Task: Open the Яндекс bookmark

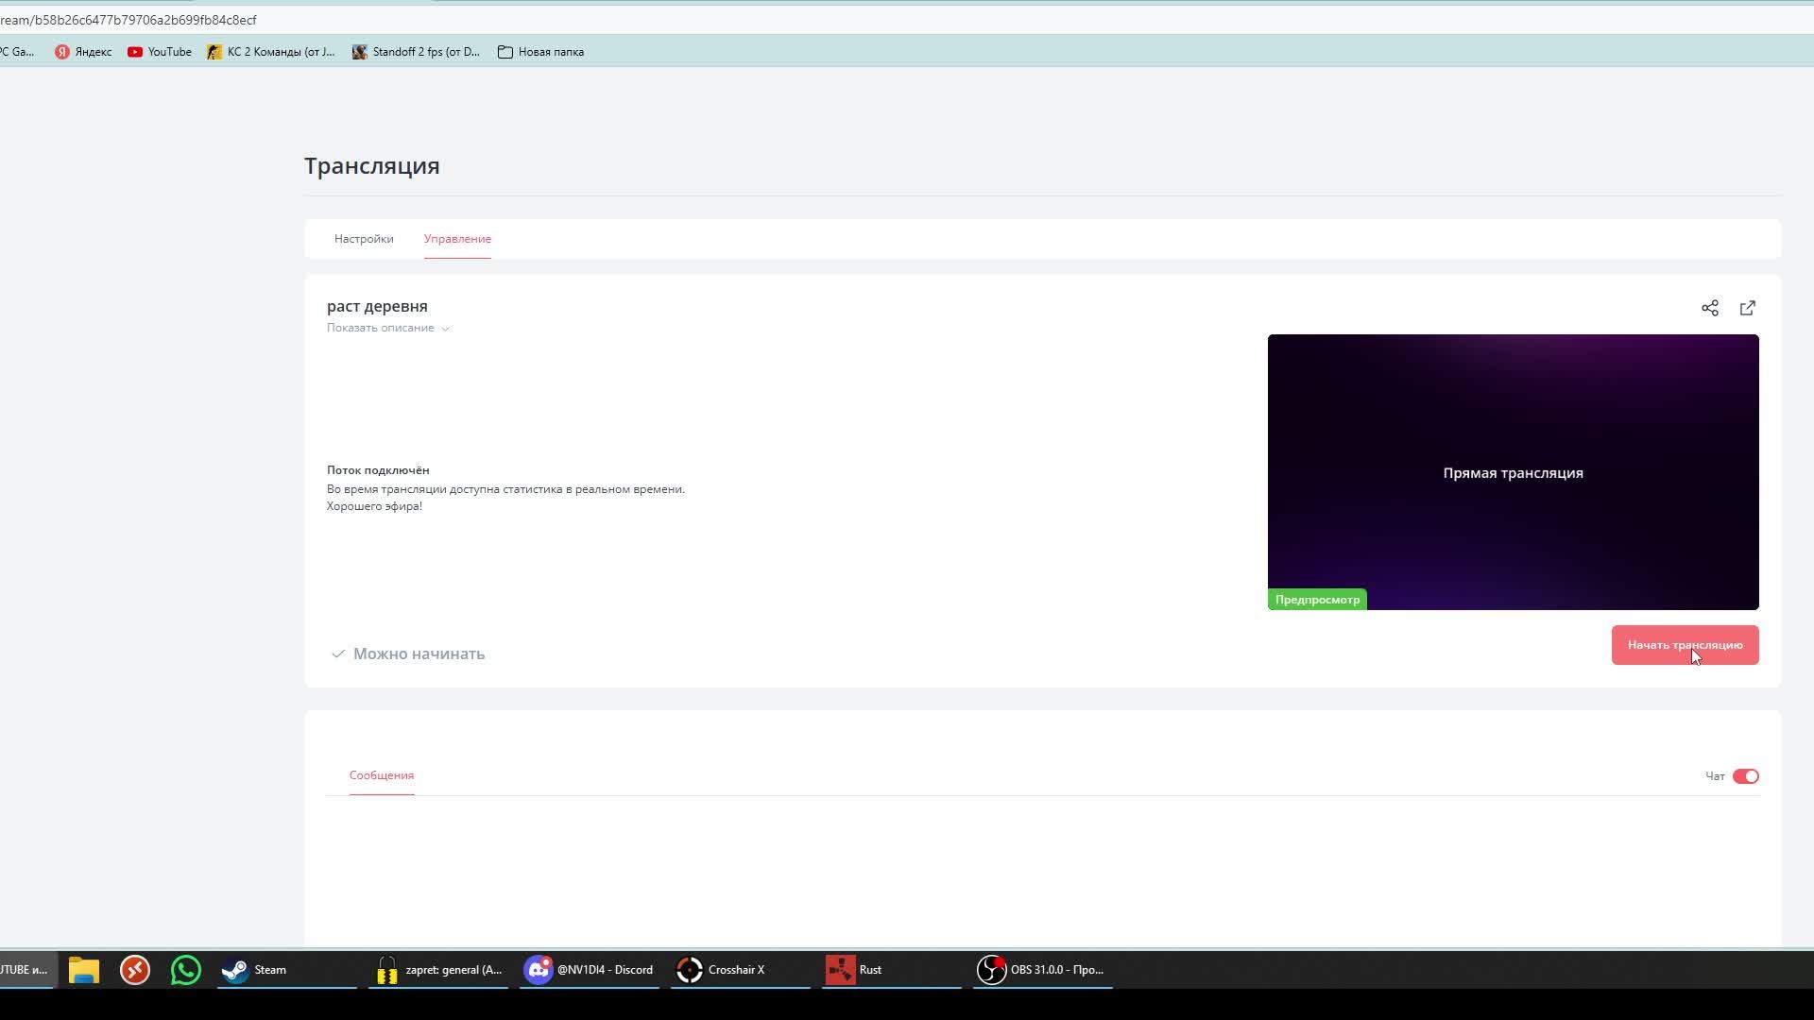Action: pyautogui.click(x=83, y=52)
